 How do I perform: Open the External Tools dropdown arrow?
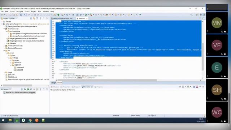click(x=93, y=15)
